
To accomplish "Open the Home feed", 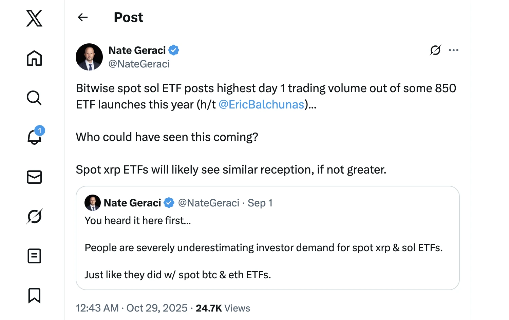I will tap(34, 58).
